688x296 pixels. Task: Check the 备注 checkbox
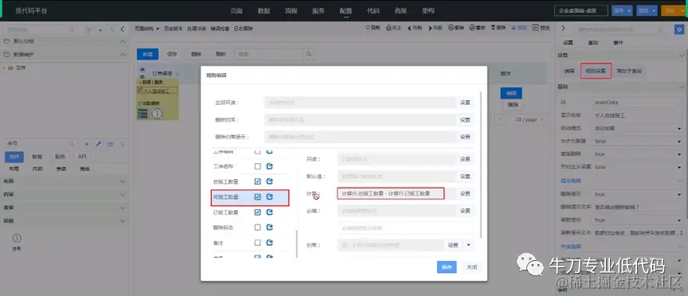(257, 243)
